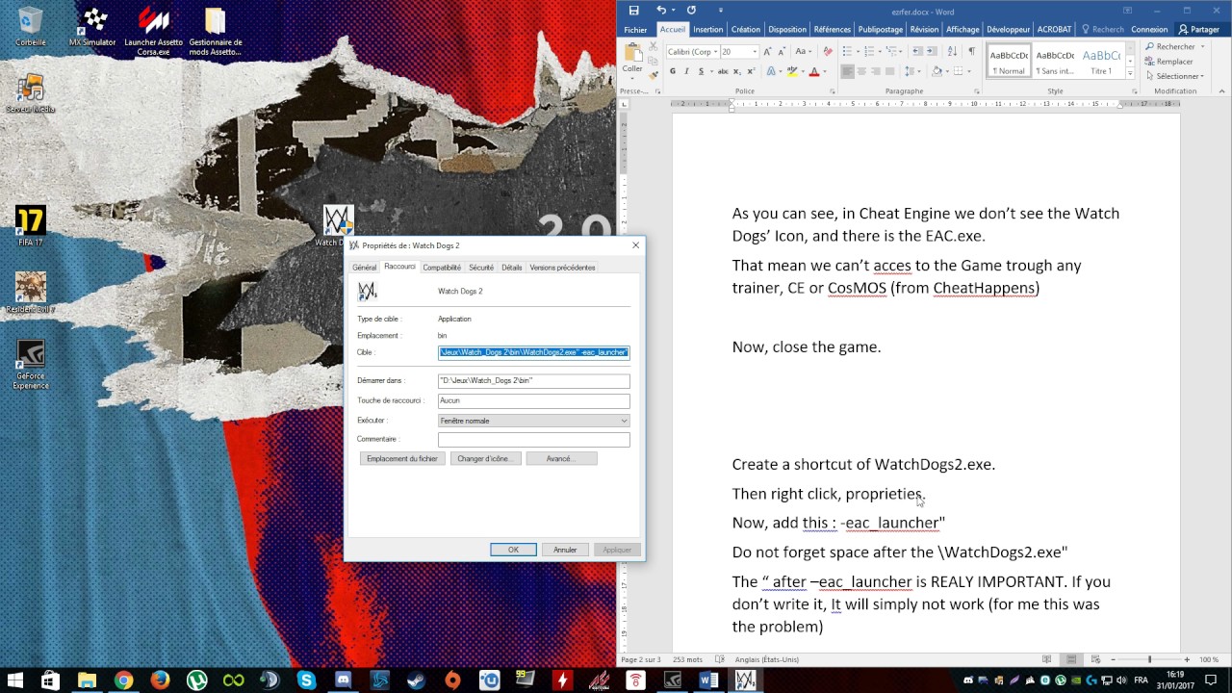Viewport: 1232px width, 693px height.
Task: Click the numbered list icon
Action: click(x=869, y=51)
